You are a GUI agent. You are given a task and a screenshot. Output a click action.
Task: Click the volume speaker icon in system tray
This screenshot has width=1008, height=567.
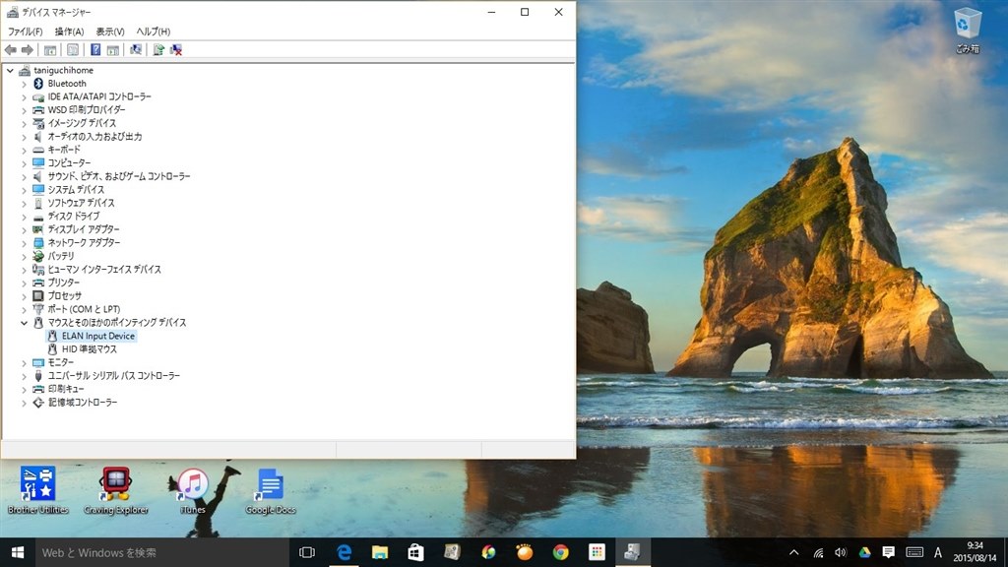coord(840,552)
